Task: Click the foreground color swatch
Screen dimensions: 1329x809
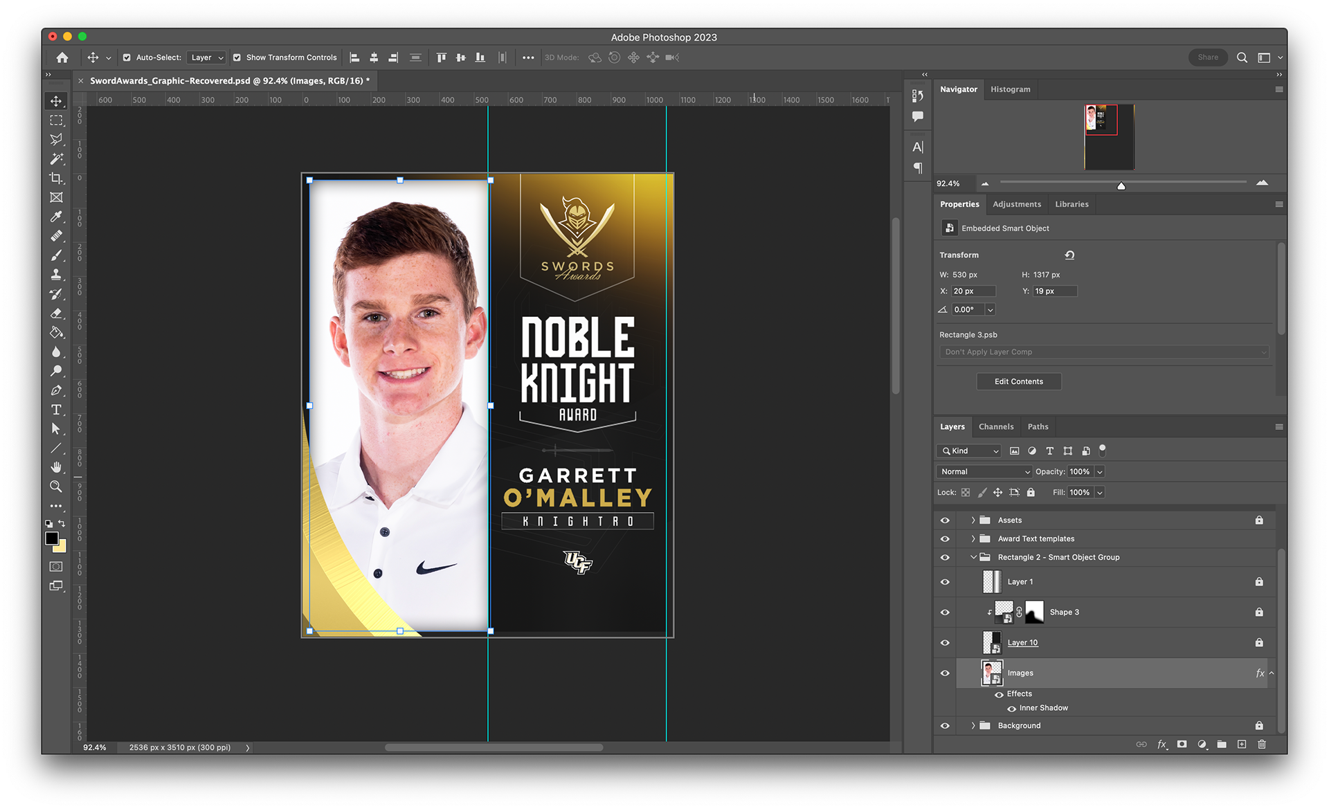Action: pyautogui.click(x=52, y=538)
